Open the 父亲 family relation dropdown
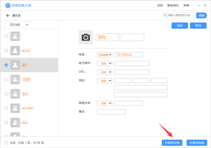The width and height of the screenshot is (211, 148). tap(104, 103)
